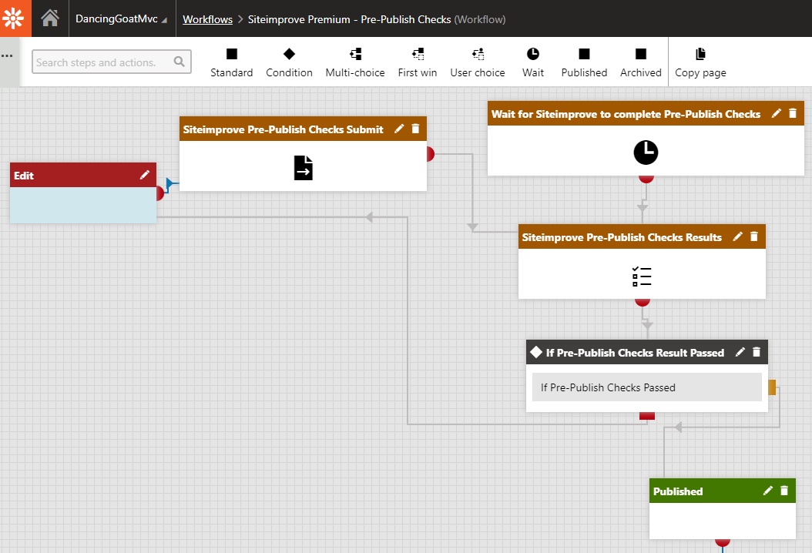Add a Published step from the toolbar
Image resolution: width=812 pixels, height=553 pixels.
point(584,62)
